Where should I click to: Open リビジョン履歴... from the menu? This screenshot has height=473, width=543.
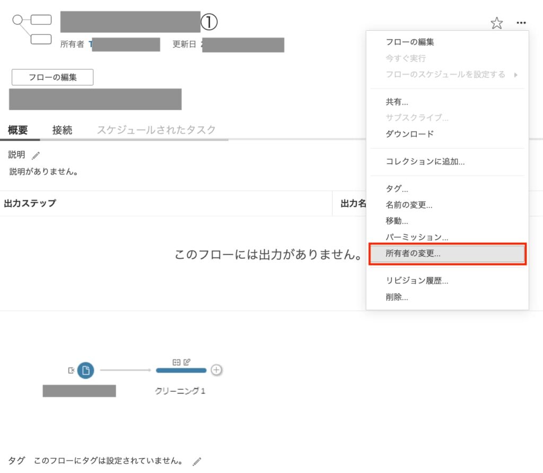point(417,281)
